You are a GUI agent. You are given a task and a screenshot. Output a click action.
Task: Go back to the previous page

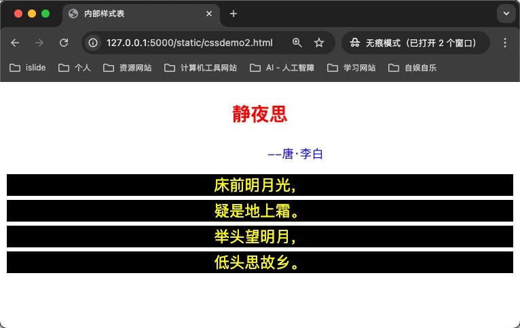click(x=15, y=43)
